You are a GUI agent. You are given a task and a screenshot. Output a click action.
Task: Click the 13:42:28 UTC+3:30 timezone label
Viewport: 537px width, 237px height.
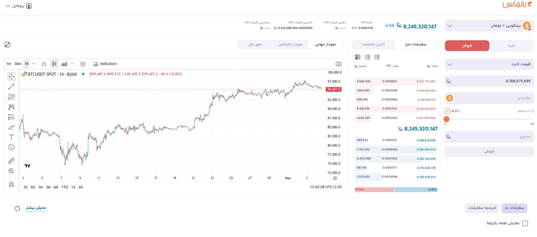click(326, 187)
